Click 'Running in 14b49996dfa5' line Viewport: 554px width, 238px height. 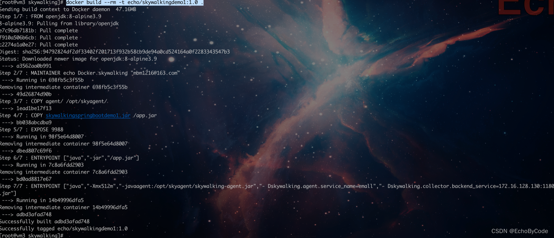pos(43,200)
